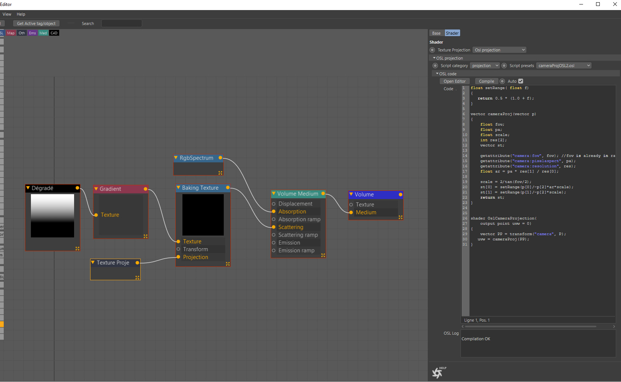621x382 pixels.
Task: Click the Gradient node output port
Action: click(146, 189)
